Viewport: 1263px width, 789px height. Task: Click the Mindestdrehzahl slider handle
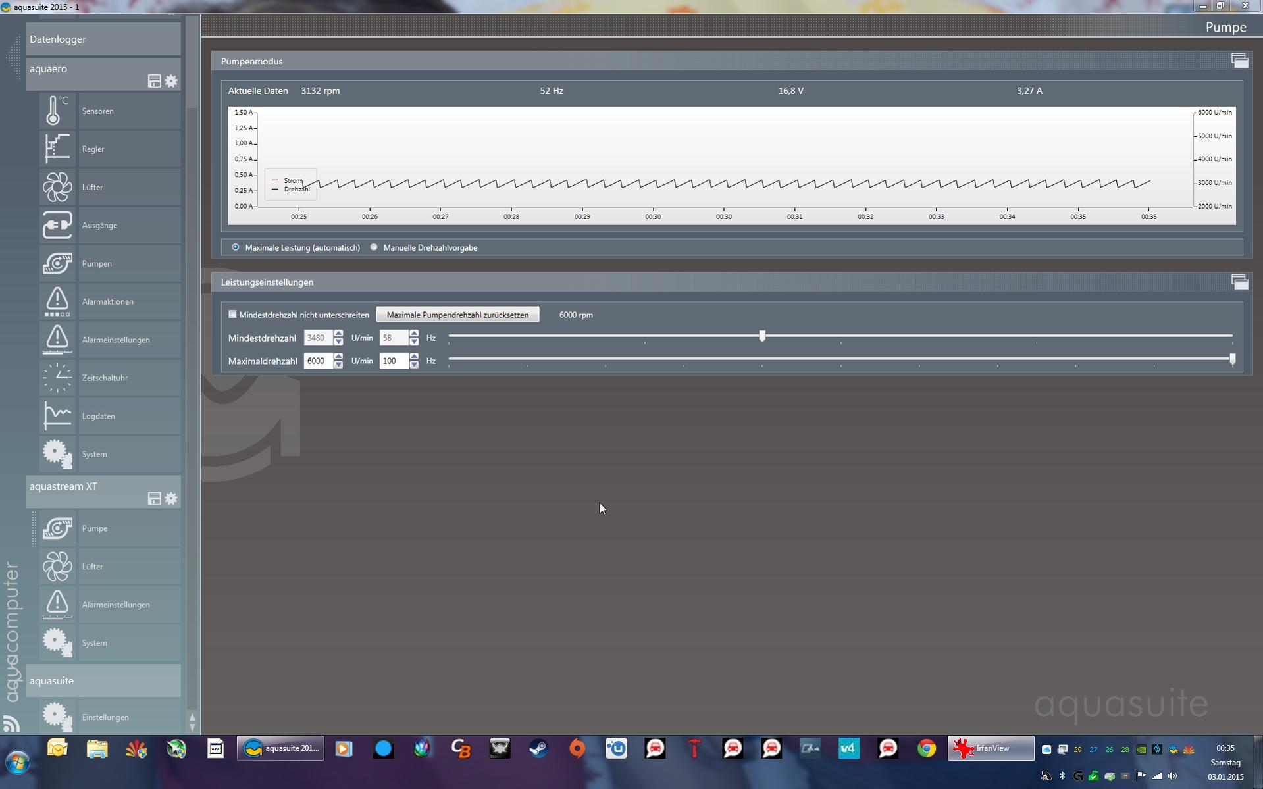(762, 336)
